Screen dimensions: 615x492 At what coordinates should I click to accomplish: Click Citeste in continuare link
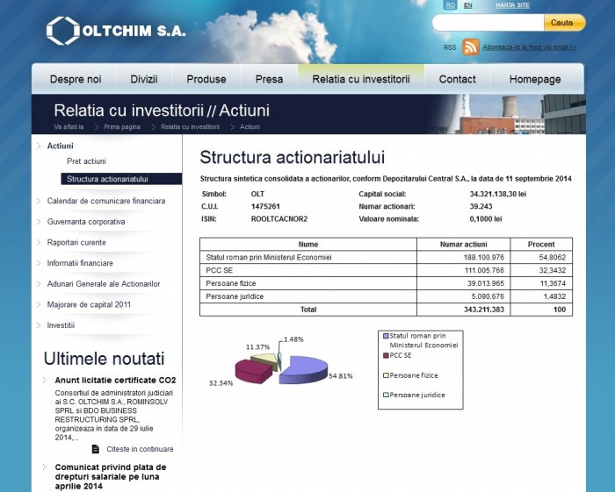(x=140, y=449)
